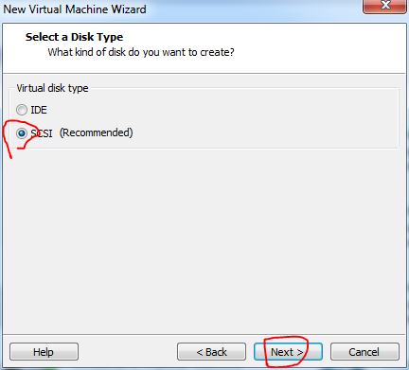Image resolution: width=409 pixels, height=370 pixels.
Task: Select the IDE disk type radio button
Action: pos(22,110)
